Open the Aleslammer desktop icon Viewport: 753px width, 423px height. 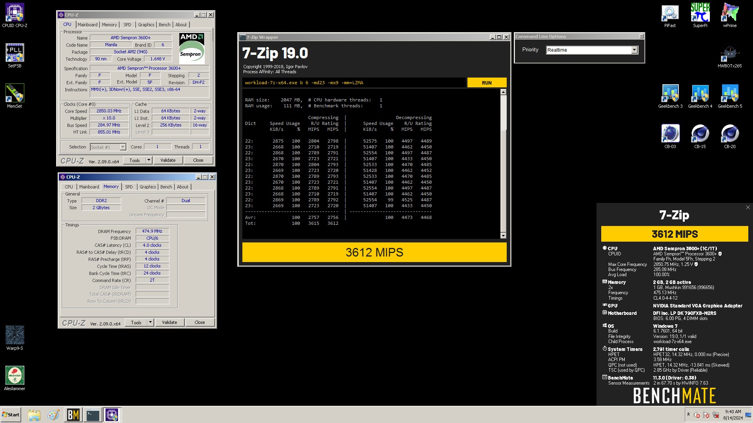[x=15, y=378]
